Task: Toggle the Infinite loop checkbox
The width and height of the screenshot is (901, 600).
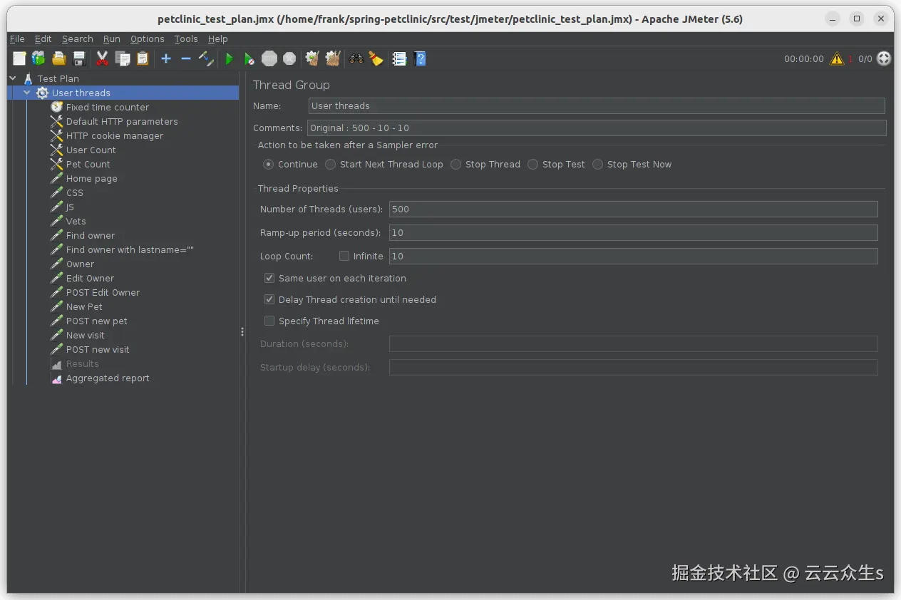Action: pos(344,256)
